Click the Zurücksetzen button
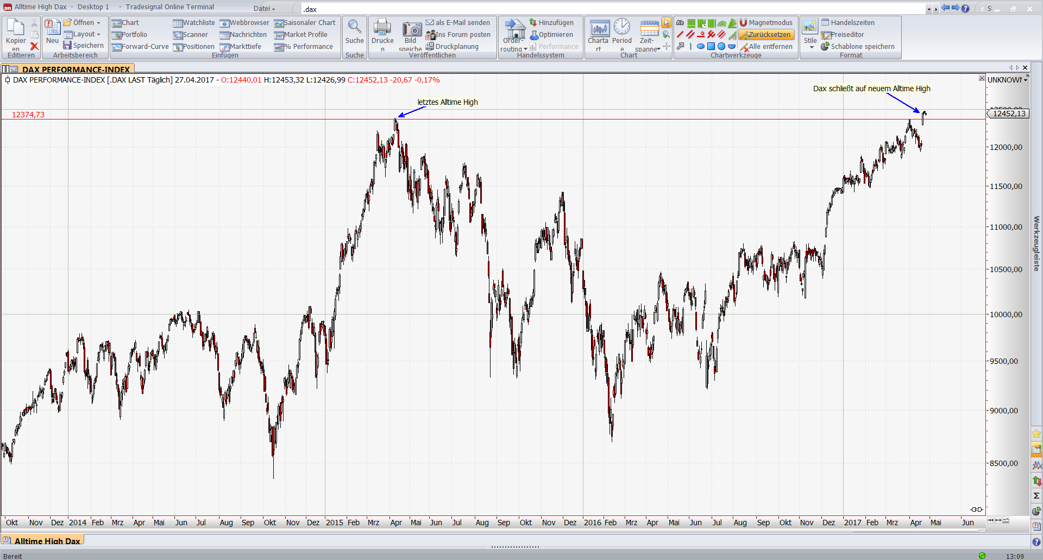The width and height of the screenshot is (1043, 560). pos(766,35)
